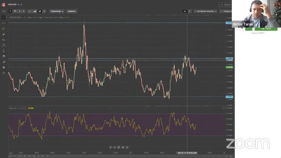281x158 pixels.
Task: Select the pattern drawing tool in sidebar
Action: point(4,45)
